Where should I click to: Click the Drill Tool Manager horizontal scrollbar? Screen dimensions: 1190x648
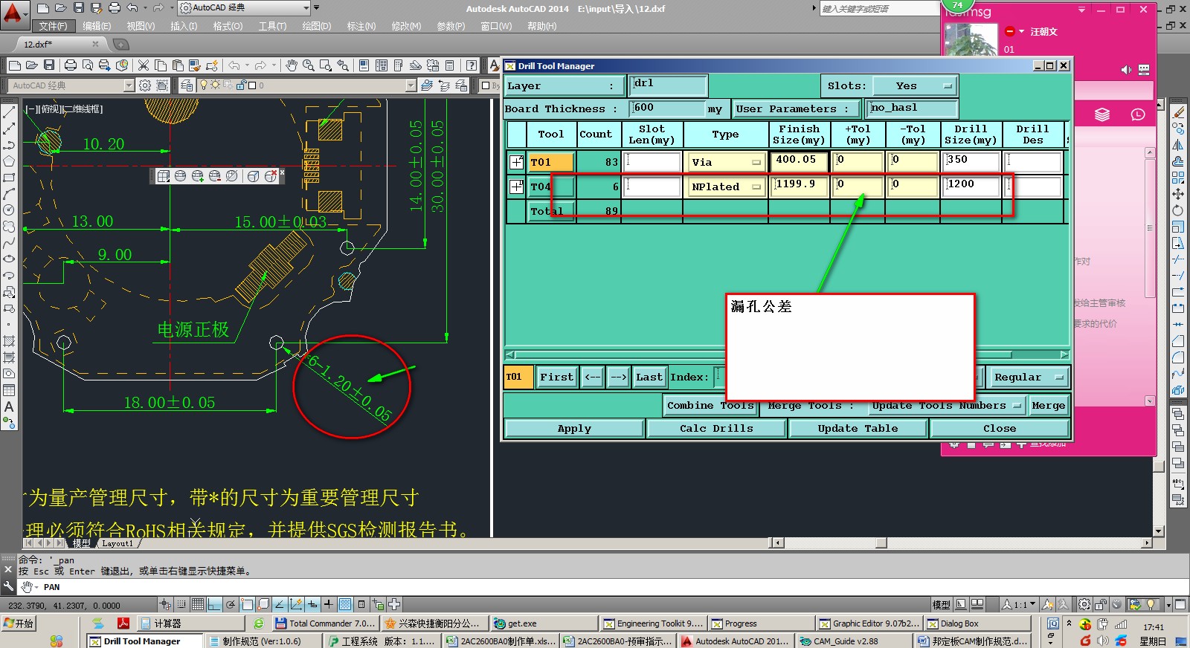(x=788, y=354)
